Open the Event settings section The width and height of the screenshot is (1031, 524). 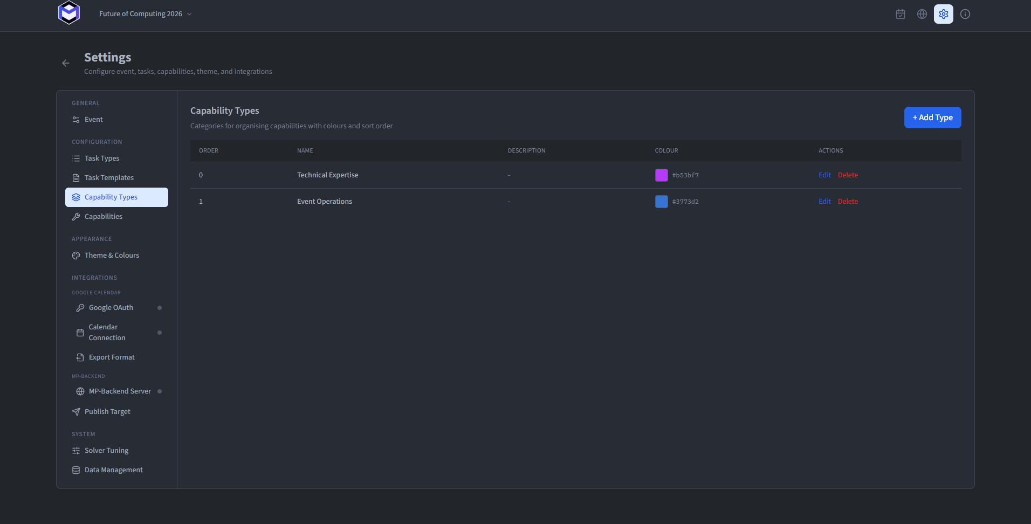(x=116, y=120)
